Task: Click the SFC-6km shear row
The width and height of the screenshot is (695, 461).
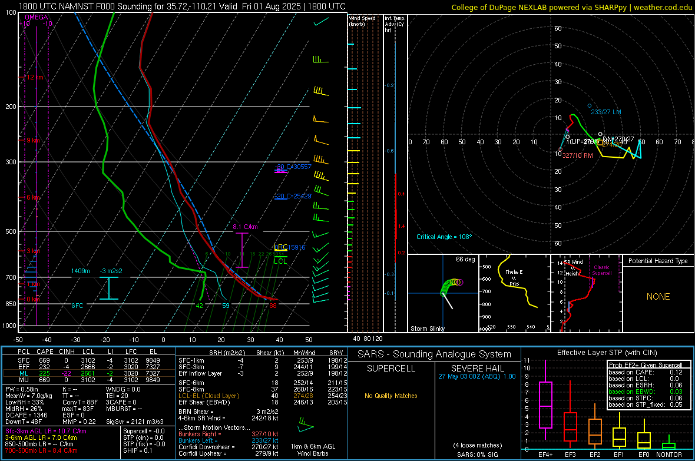Action: 263,383
